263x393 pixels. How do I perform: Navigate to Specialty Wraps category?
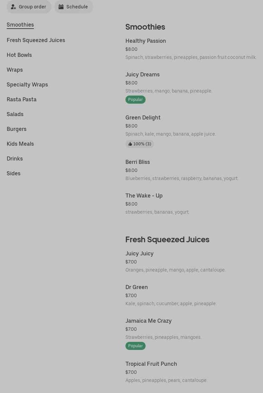pos(27,85)
